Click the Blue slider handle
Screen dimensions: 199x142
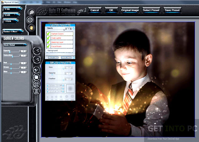(x=11, y=73)
